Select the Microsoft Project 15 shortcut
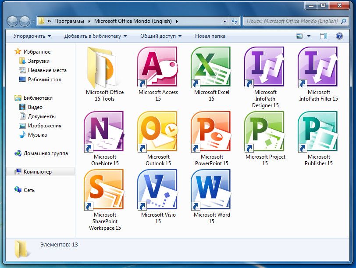The width and height of the screenshot is (356, 268). pyautogui.click(x=265, y=132)
